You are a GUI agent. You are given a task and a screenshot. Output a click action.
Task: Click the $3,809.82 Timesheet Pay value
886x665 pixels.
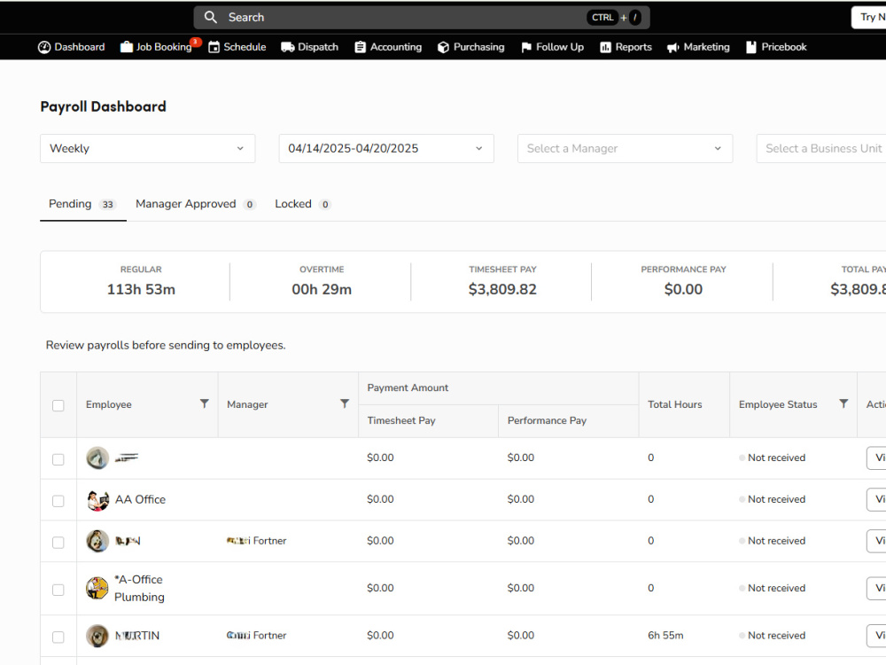[x=502, y=290]
